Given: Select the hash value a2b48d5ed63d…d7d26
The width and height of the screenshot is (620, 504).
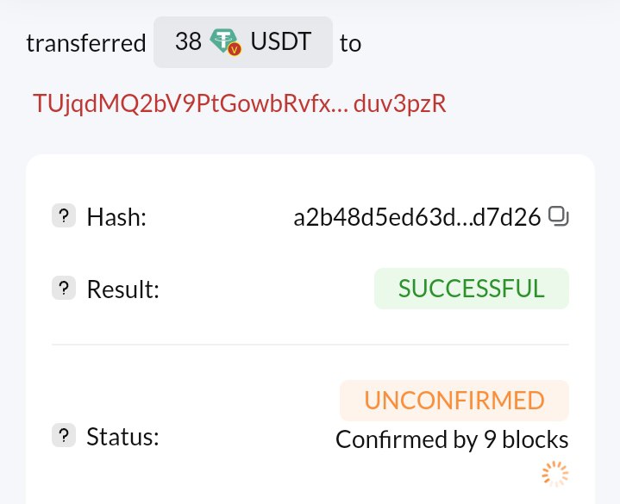Looking at the screenshot, I should point(417,218).
